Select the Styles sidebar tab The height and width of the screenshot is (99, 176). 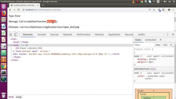[138, 40]
